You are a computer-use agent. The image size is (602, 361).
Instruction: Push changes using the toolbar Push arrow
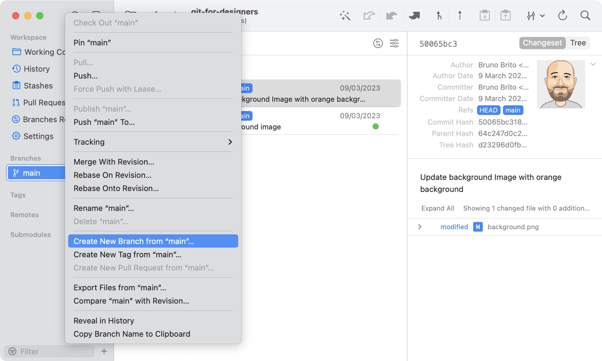[460, 16]
